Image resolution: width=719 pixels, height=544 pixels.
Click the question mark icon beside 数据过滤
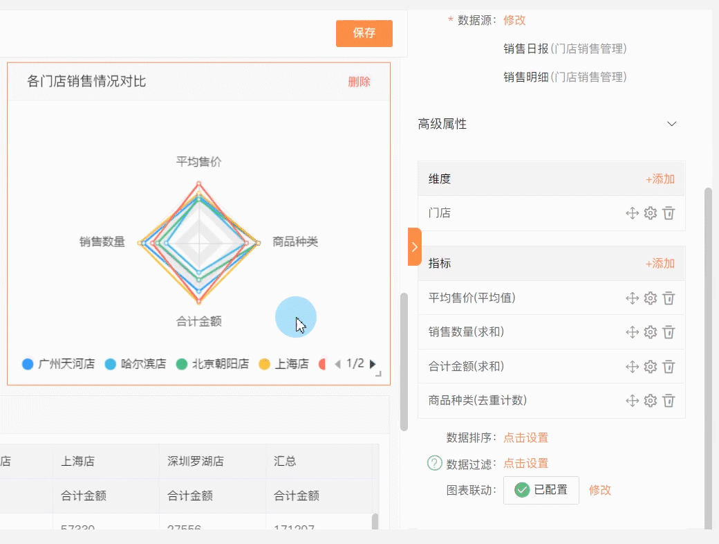[433, 463]
